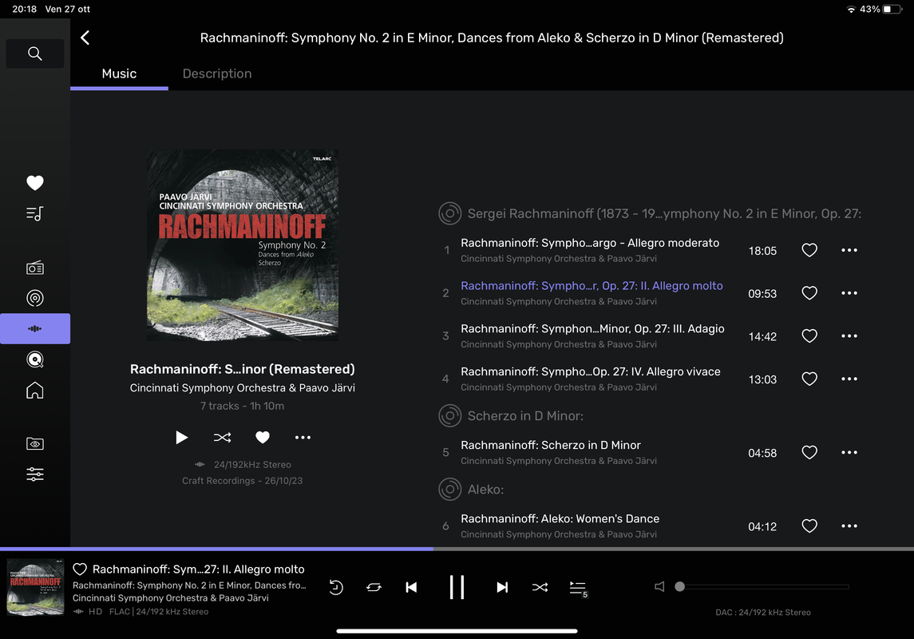
Task: Favorite track 1 with heart icon
Action: (809, 250)
